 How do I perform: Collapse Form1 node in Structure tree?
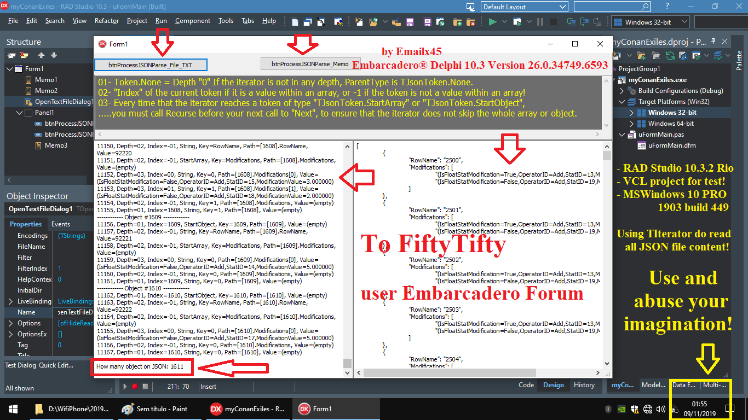coord(9,69)
